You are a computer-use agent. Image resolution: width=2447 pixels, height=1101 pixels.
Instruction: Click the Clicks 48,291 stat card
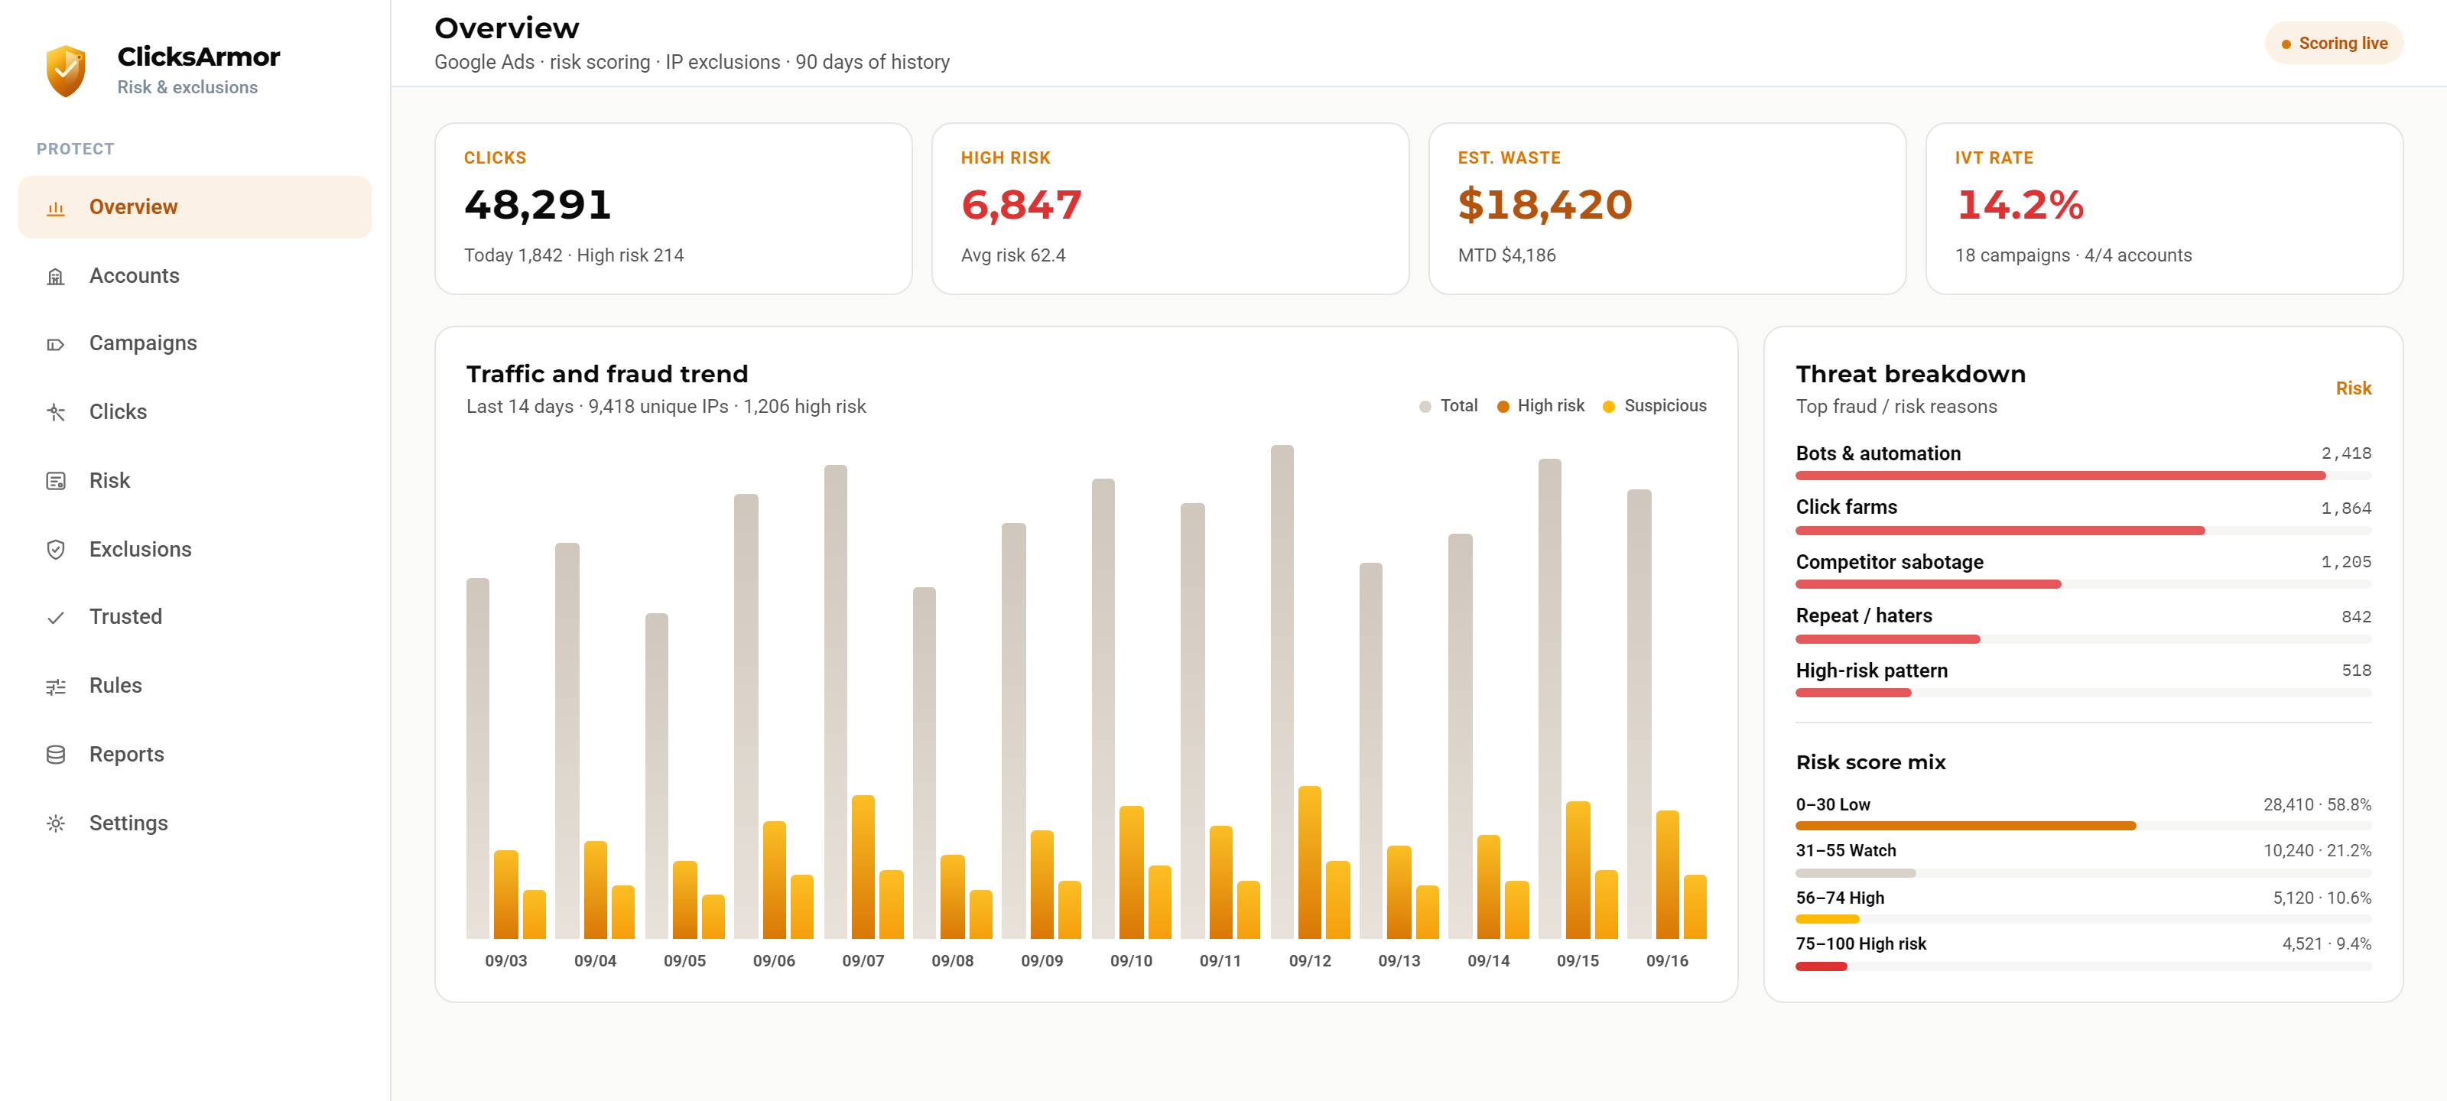click(674, 208)
